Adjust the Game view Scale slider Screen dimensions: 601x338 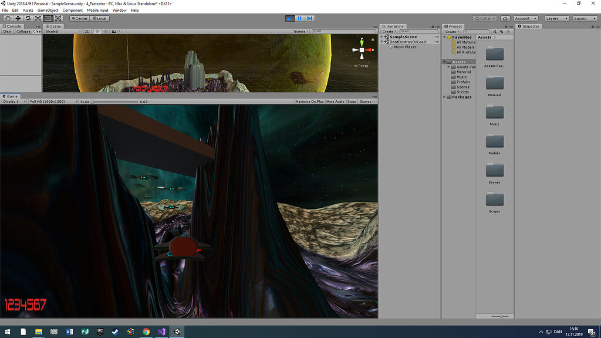[93, 102]
